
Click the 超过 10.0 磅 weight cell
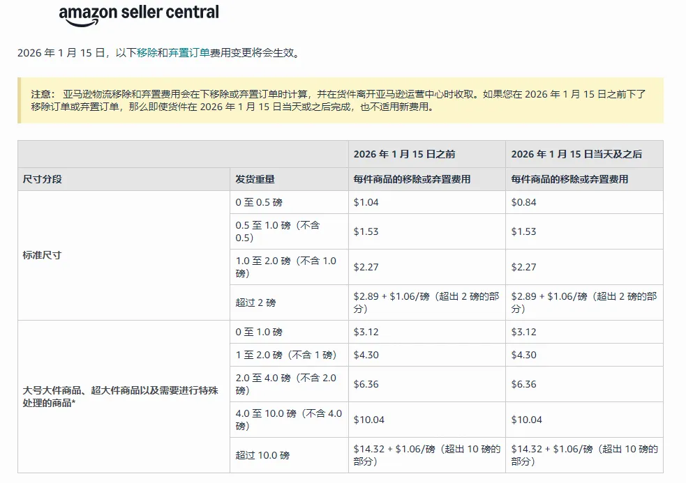coord(262,455)
